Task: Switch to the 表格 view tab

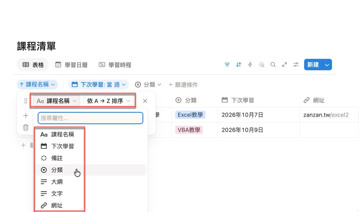Action: 33,65
